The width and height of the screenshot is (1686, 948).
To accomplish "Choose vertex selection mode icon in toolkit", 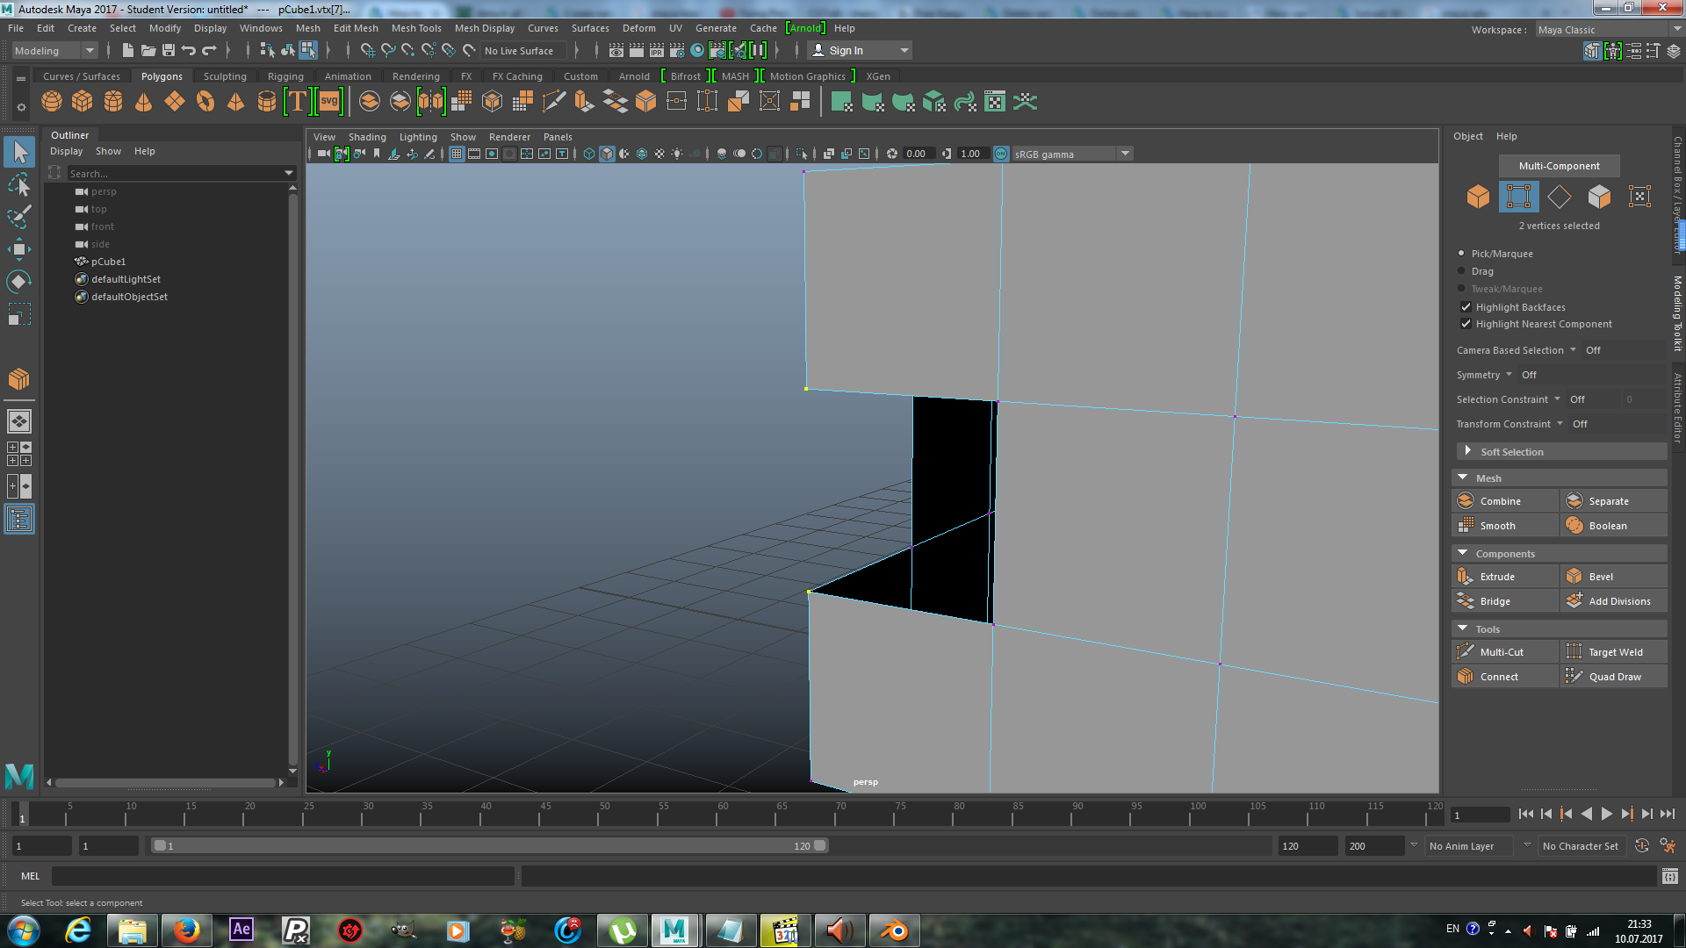I will click(1518, 197).
